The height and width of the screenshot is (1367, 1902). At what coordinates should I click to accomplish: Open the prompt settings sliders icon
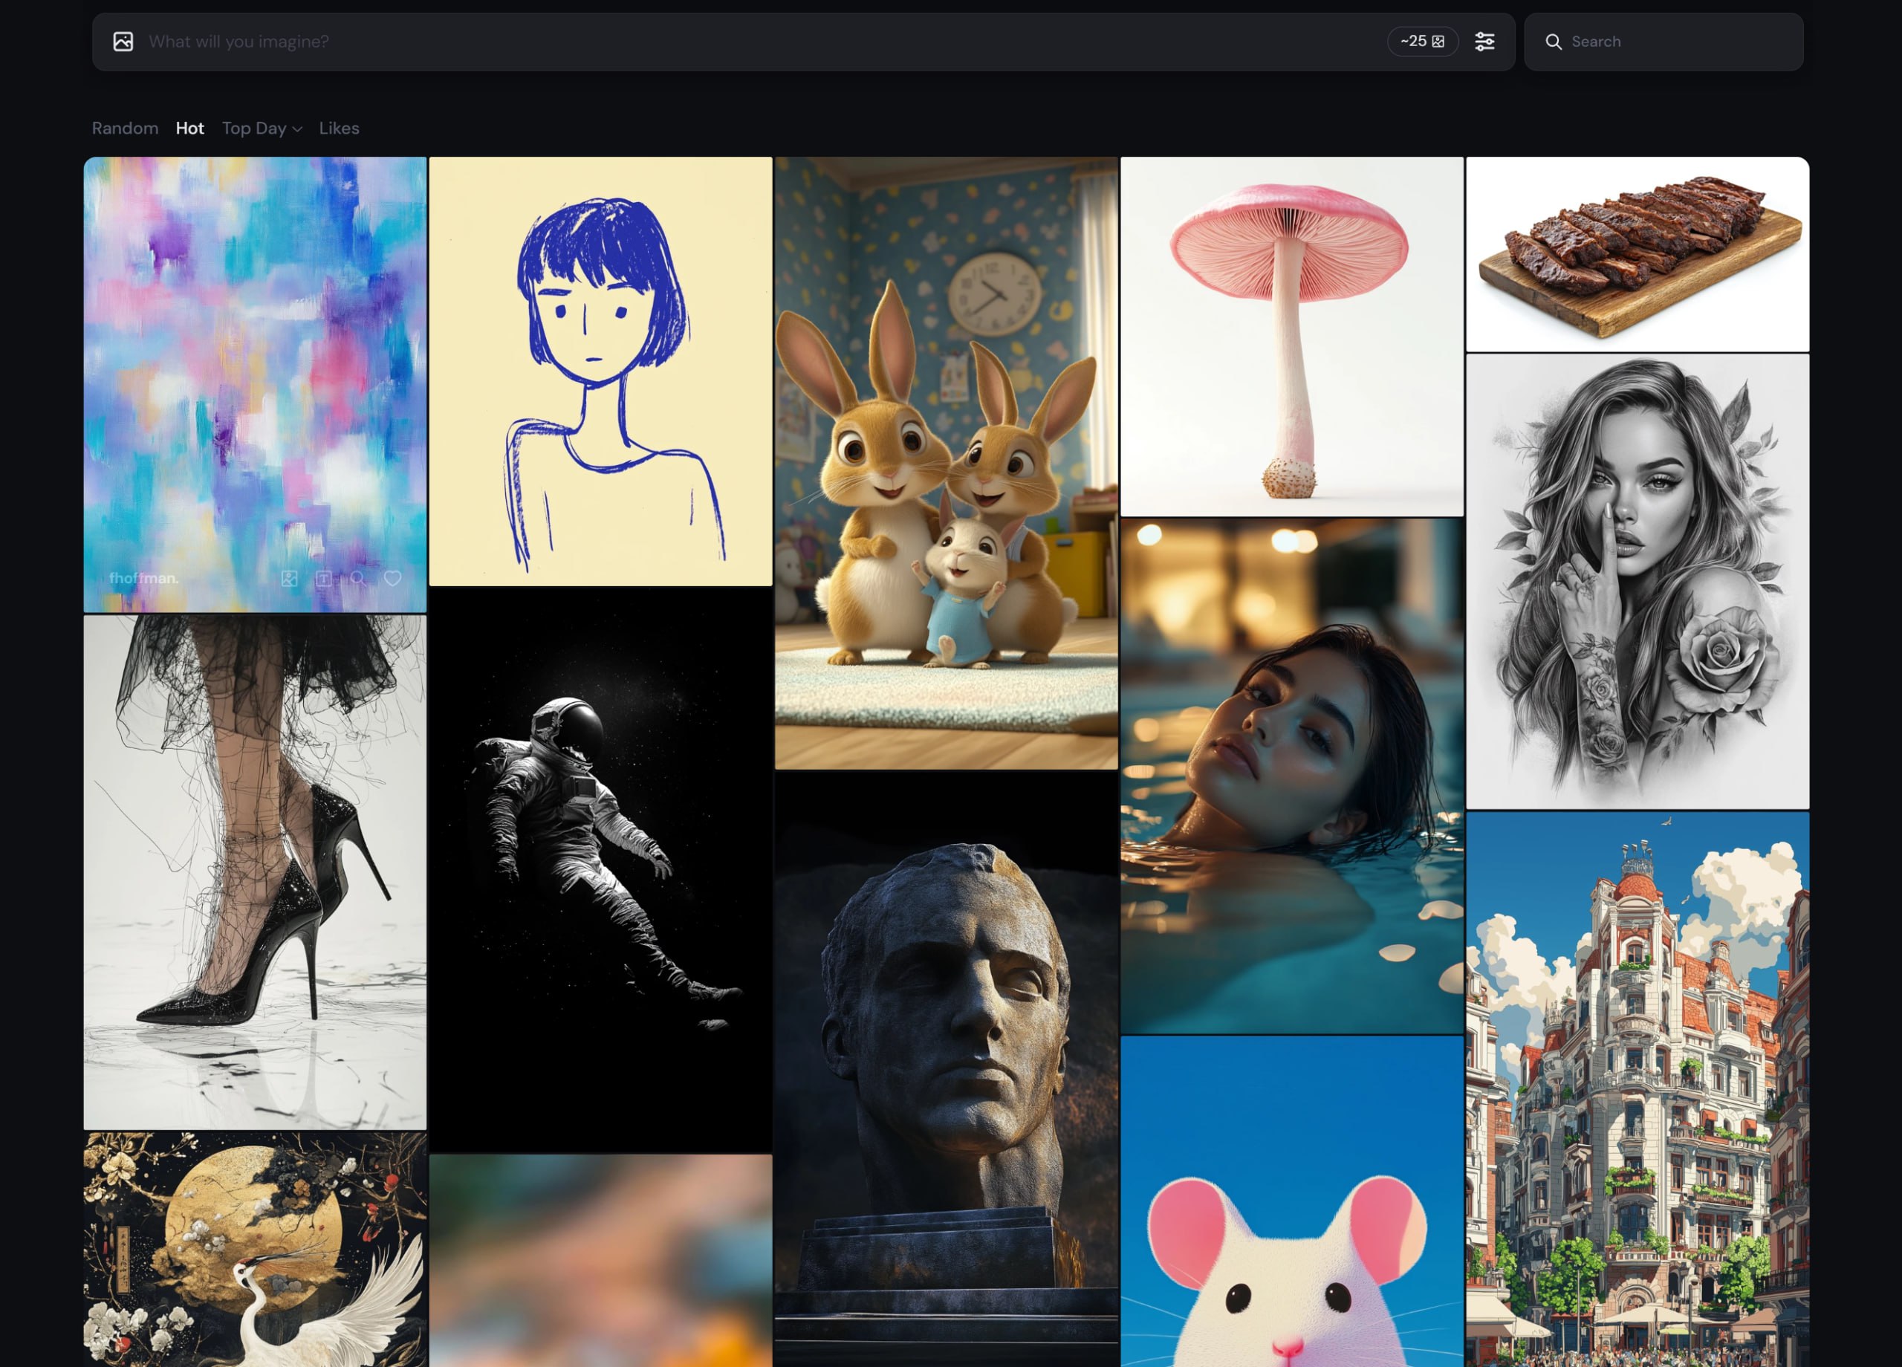coord(1484,42)
